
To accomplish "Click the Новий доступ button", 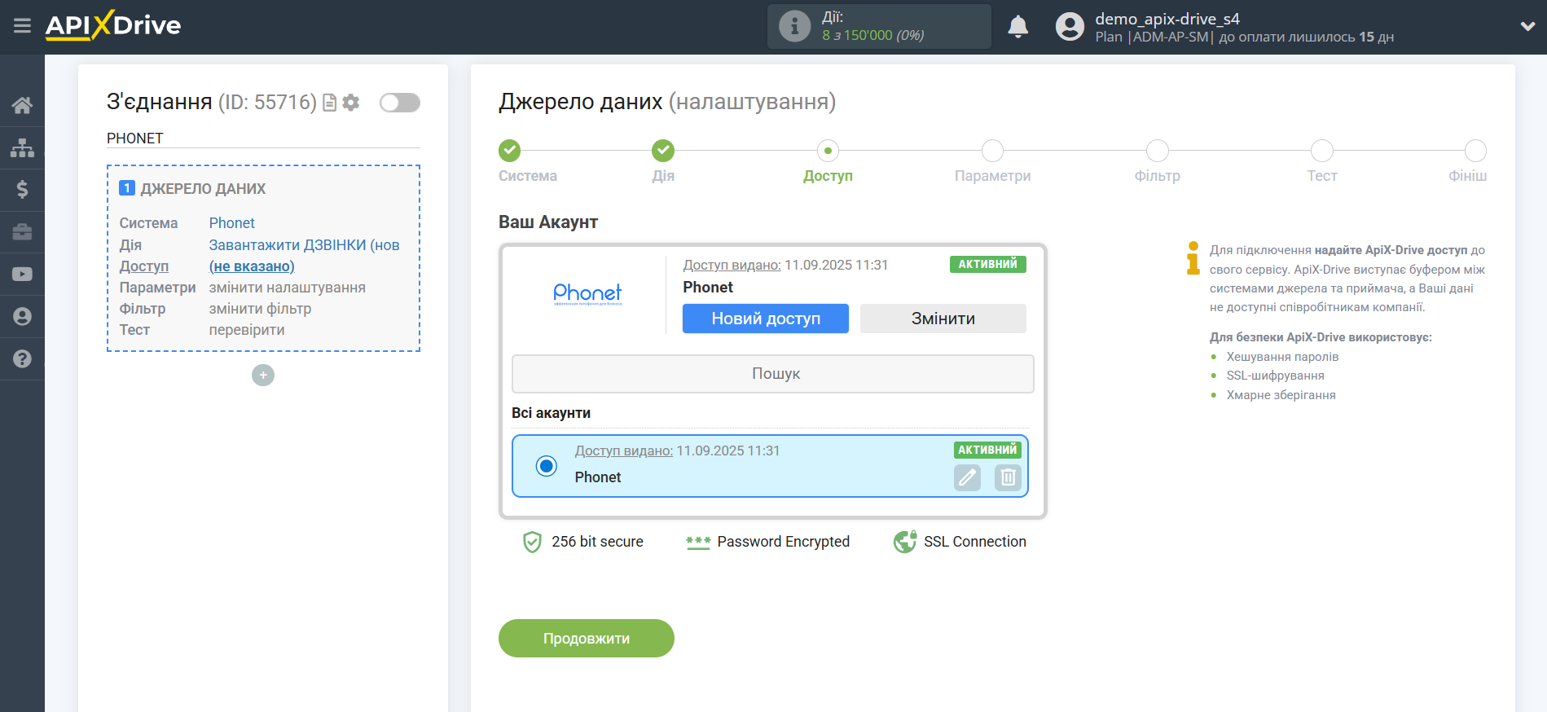I will [x=766, y=319].
